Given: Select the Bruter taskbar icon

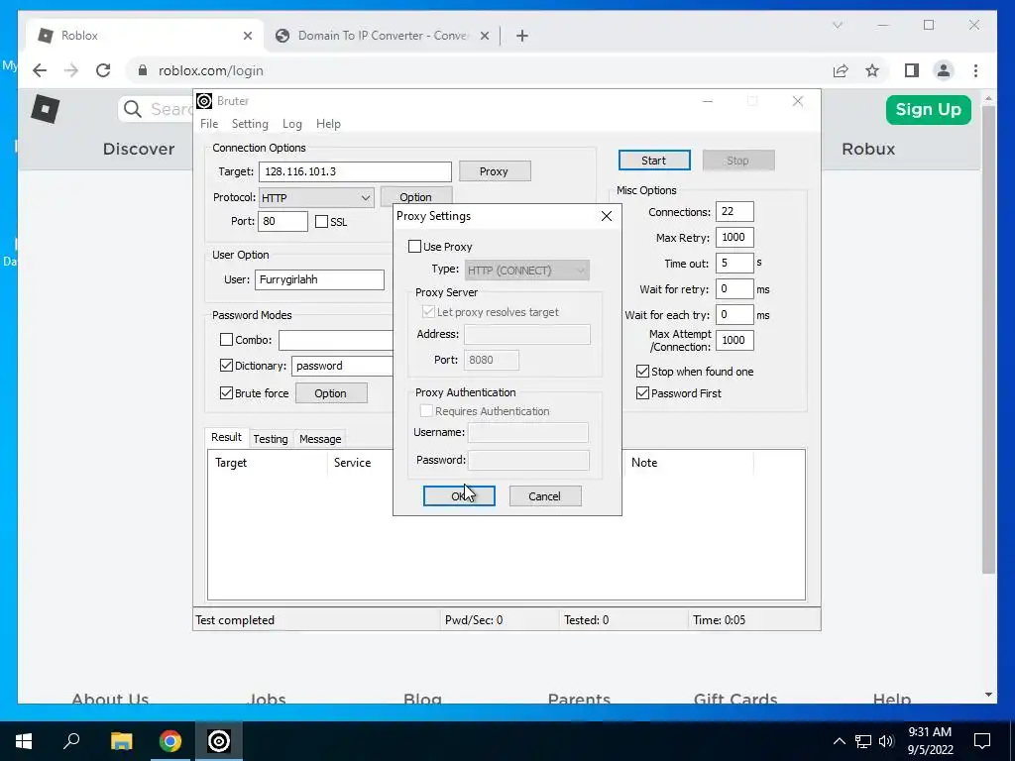Looking at the screenshot, I should (219, 741).
